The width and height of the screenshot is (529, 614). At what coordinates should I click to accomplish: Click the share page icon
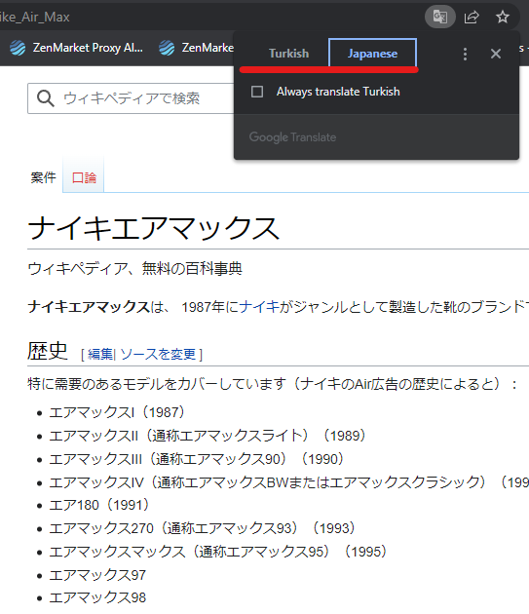click(472, 17)
